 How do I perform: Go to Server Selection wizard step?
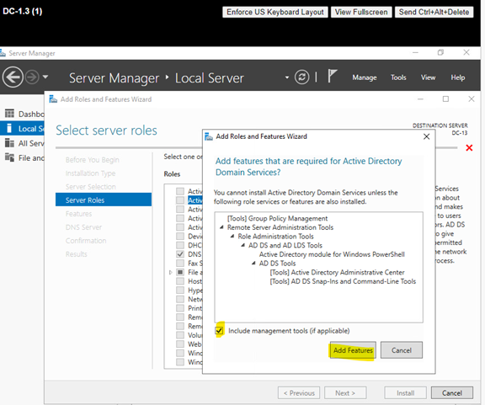(91, 187)
